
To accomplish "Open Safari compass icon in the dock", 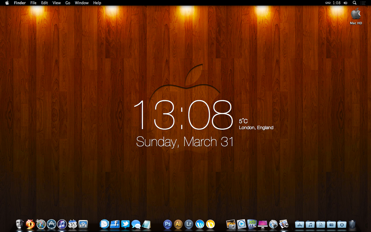I will [41, 224].
